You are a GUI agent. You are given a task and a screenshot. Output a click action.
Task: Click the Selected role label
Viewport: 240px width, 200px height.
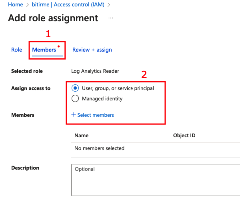click(x=27, y=71)
